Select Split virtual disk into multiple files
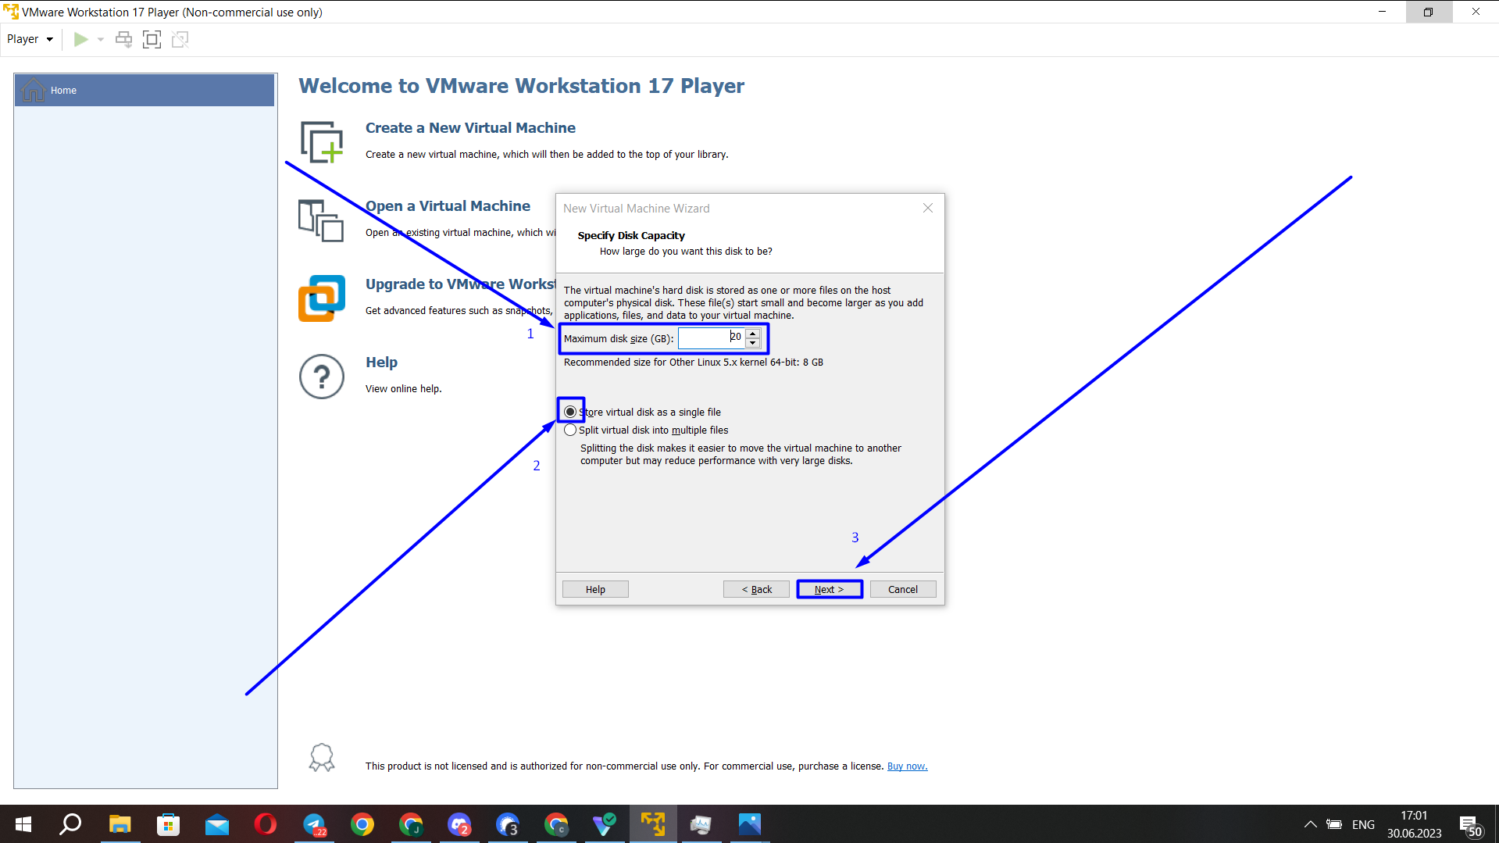Screen dimensions: 1499x843 click(570, 430)
